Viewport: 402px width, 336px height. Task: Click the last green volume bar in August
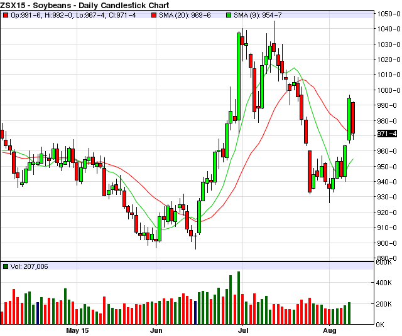coord(349,313)
